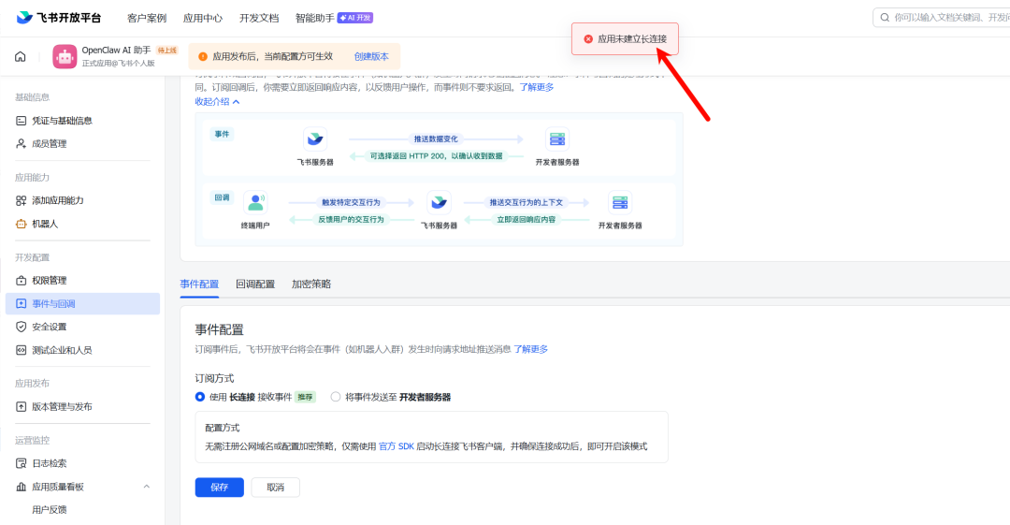This screenshot has width=1010, height=525.
Task: Click the Feishu Open Platform logo
Action: point(59,18)
